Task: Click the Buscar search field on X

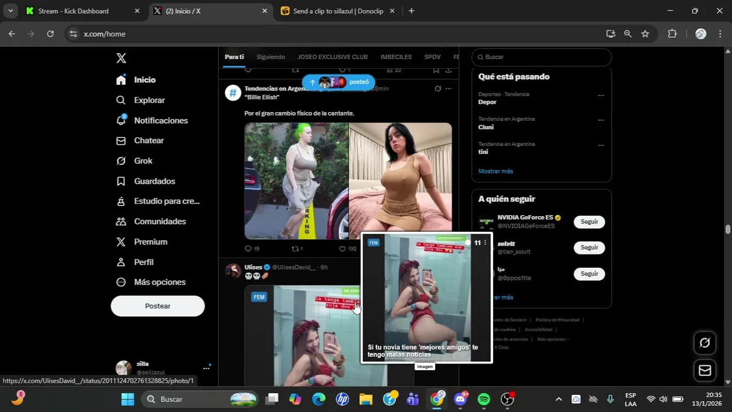Action: 541,57
